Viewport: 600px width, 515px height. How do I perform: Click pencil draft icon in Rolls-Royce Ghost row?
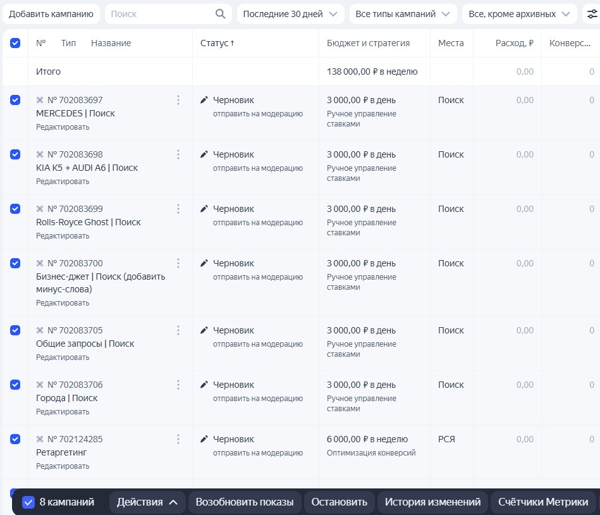pyautogui.click(x=204, y=209)
